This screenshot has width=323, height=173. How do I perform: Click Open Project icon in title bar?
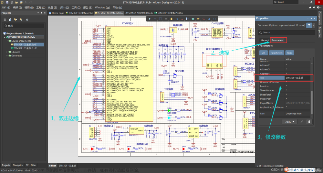21,2
